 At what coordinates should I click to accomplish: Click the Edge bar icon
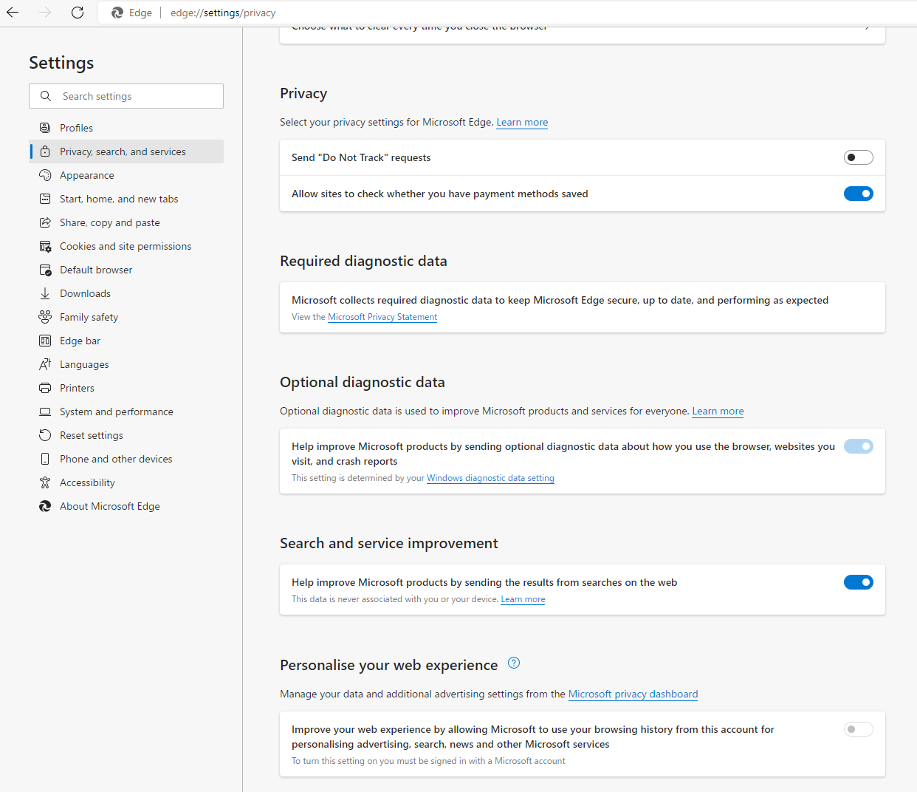[45, 341]
